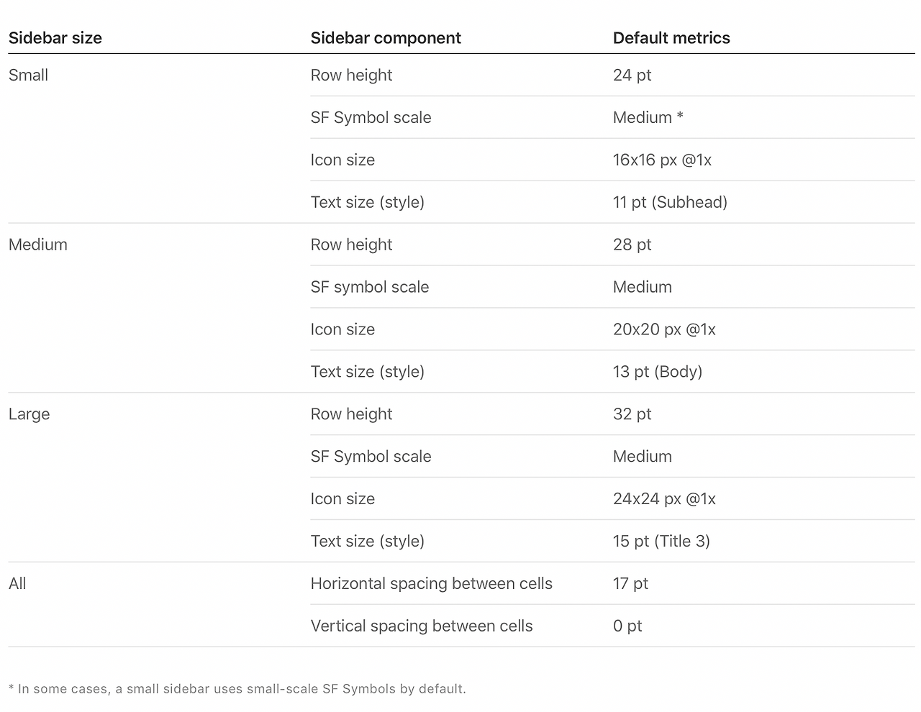Viewport: 921px width, 712px height.
Task: Click the '28 pt' row height value
Action: click(x=632, y=245)
